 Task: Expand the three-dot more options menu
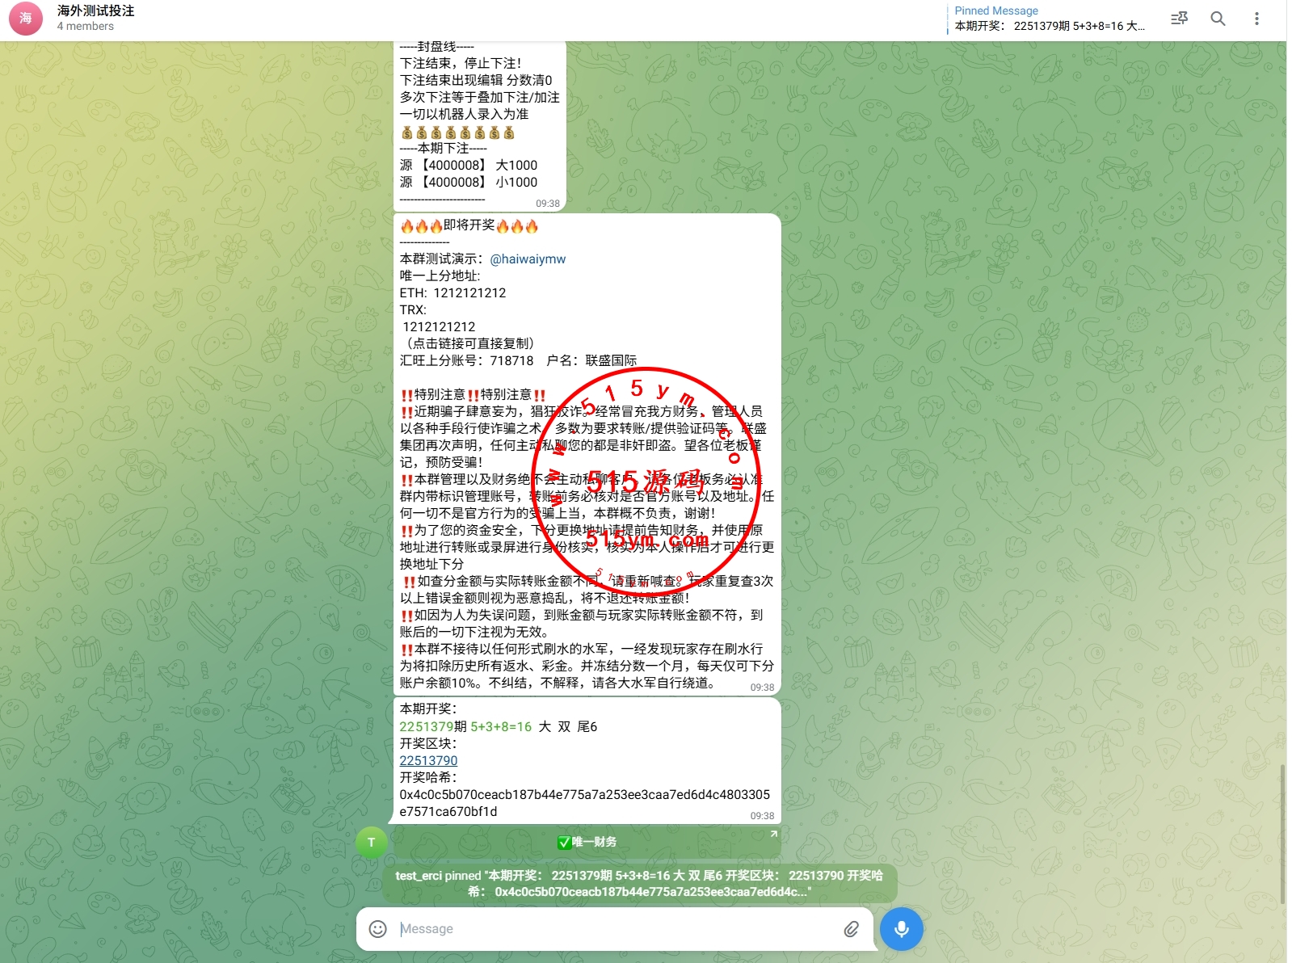coord(1256,19)
